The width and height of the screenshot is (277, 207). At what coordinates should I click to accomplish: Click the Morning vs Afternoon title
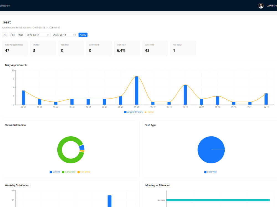(158, 185)
